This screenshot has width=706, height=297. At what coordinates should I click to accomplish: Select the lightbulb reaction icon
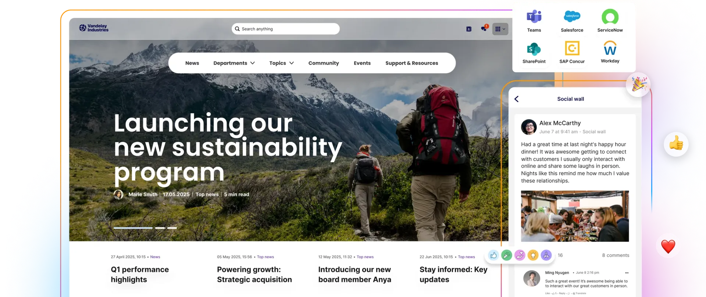pos(533,255)
